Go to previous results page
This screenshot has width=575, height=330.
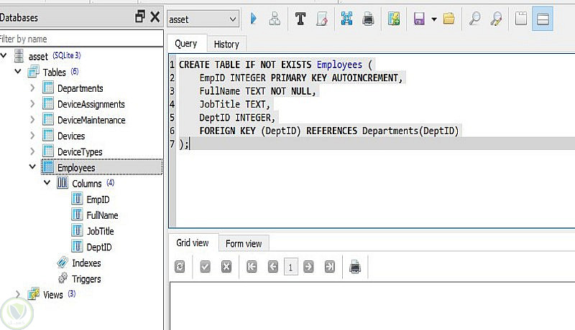coord(273,267)
